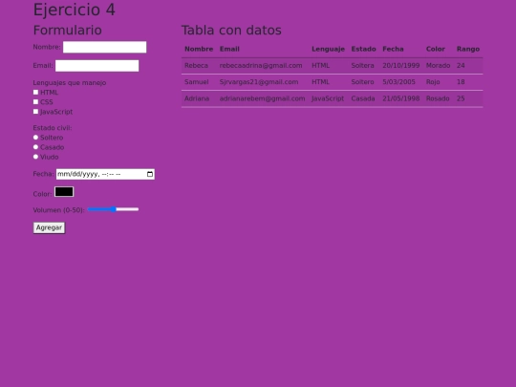Select the Viudo radio button
Screen dimensions: 516x387
pos(35,157)
